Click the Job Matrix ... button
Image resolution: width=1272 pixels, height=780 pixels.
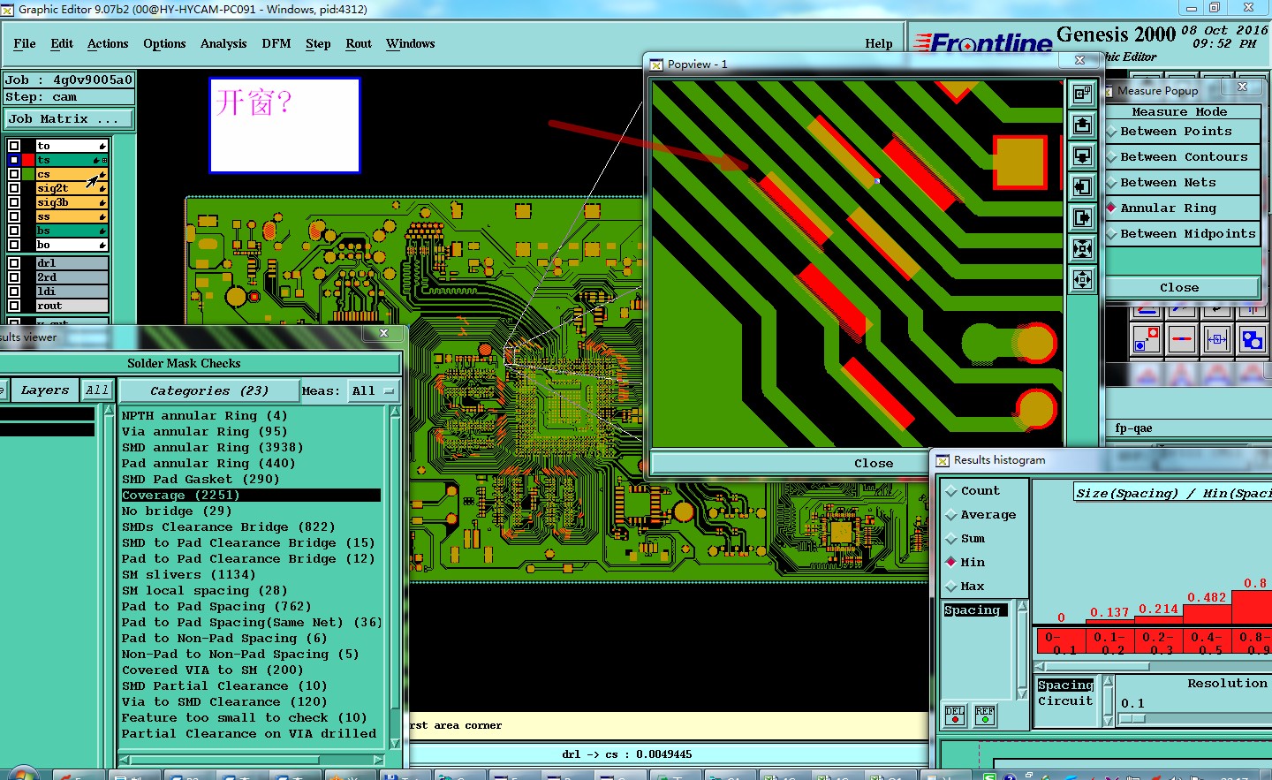point(70,118)
